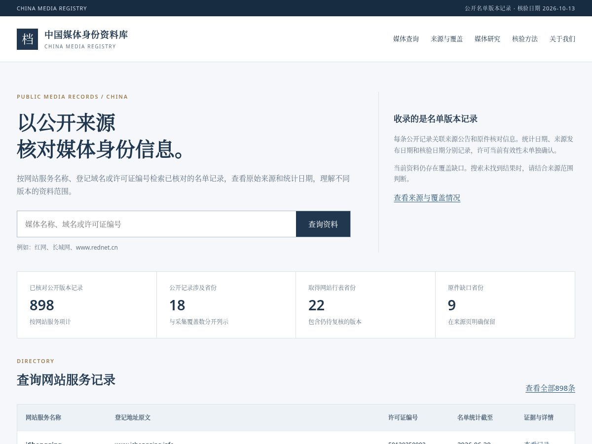The image size is (592, 444).
Task: Click the 网站服务名称 column header
Action: [43, 417]
